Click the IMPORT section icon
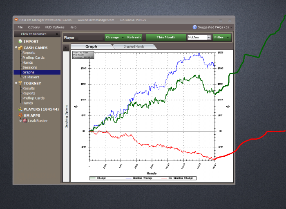 tap(20, 41)
